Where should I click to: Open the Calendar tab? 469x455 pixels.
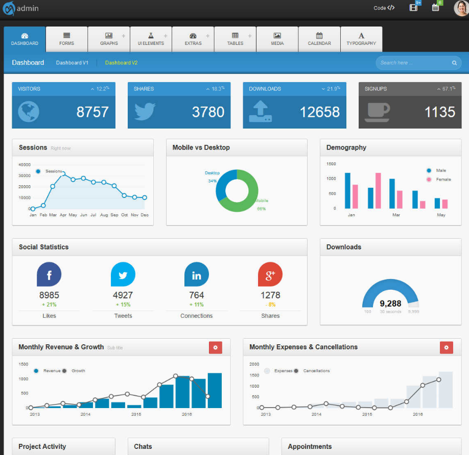pyautogui.click(x=319, y=39)
